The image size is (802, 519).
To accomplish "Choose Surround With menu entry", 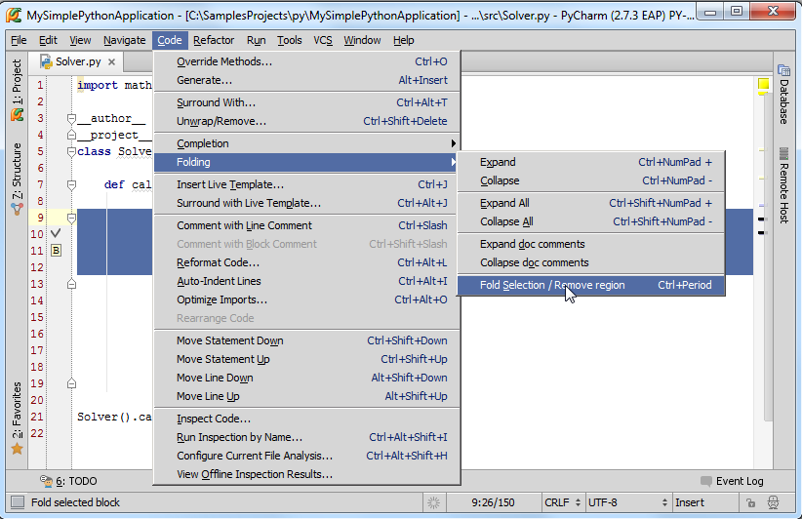I will (x=307, y=102).
